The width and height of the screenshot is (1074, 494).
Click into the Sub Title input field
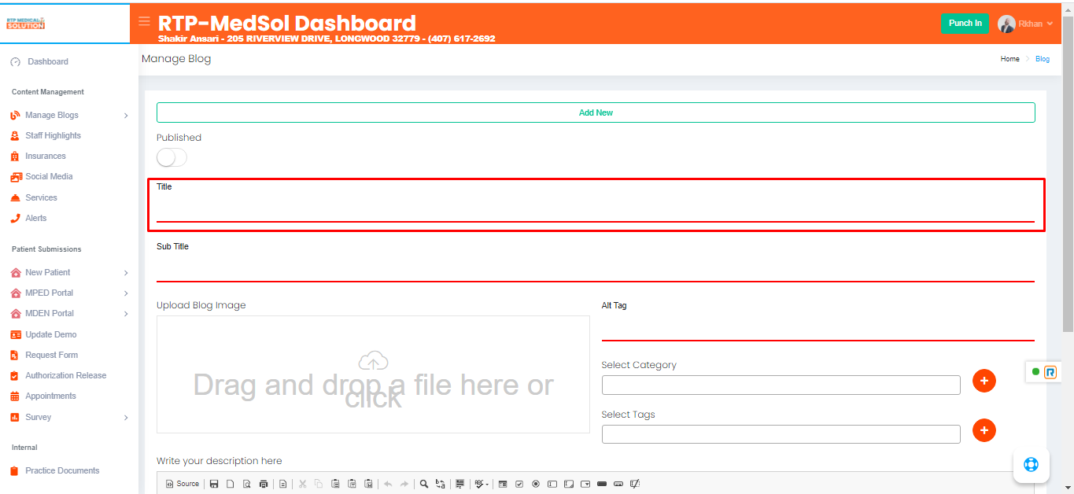[x=596, y=269]
